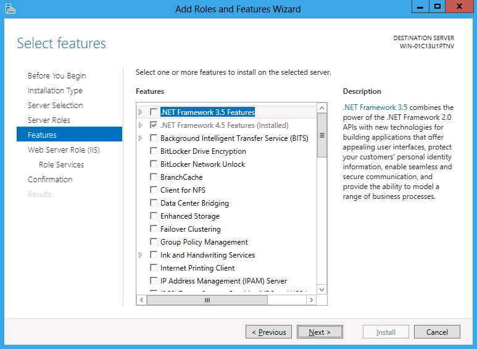Screen dimensions: 477x349
Task: Go to the Before You Begin step
Action: tap(57, 75)
